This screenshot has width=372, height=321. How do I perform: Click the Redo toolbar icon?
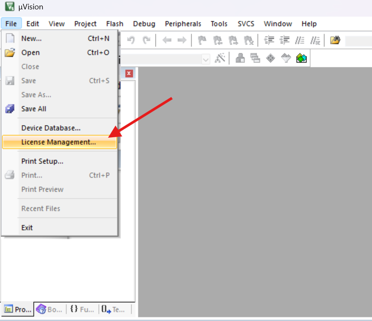click(x=146, y=40)
